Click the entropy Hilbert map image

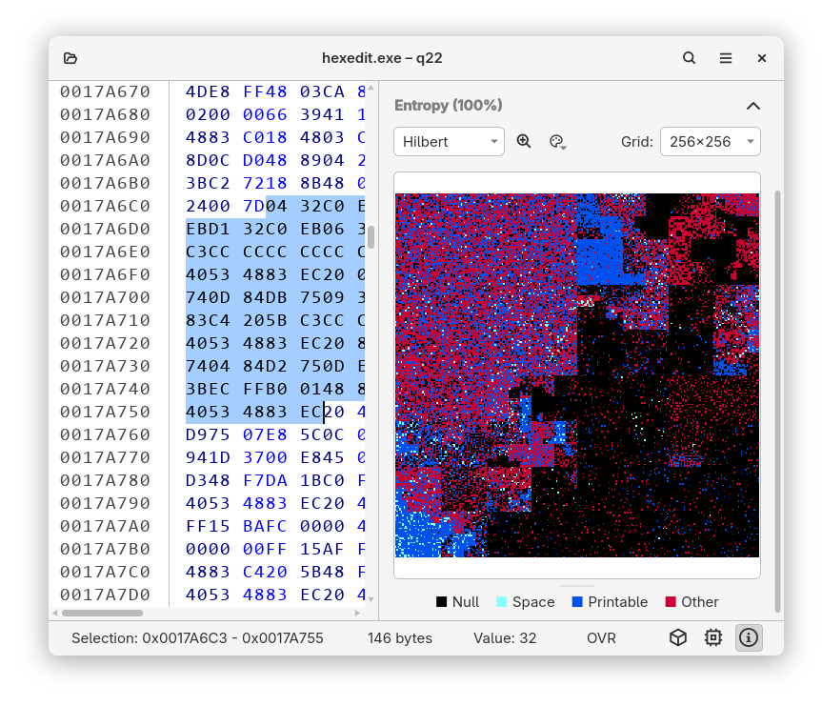click(x=576, y=375)
